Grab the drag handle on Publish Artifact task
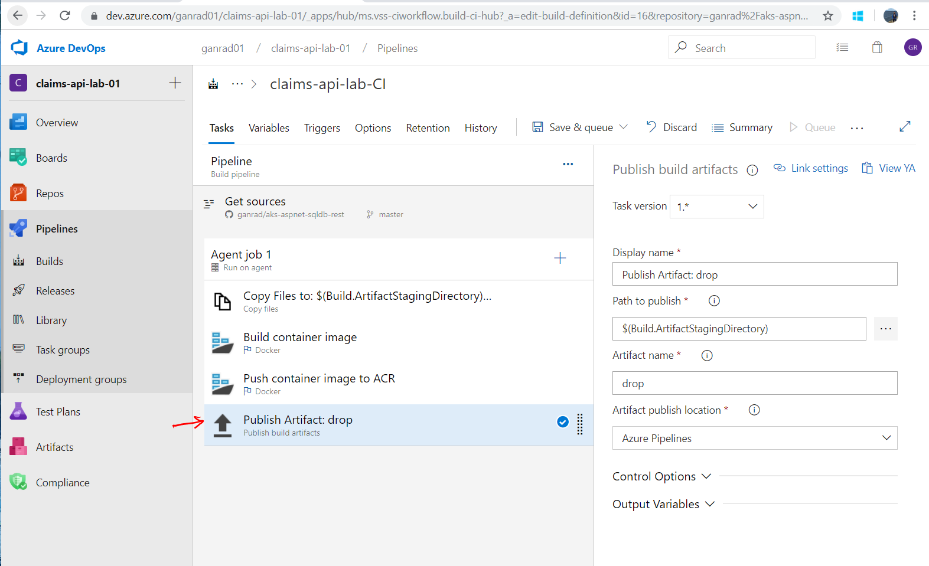 click(580, 424)
